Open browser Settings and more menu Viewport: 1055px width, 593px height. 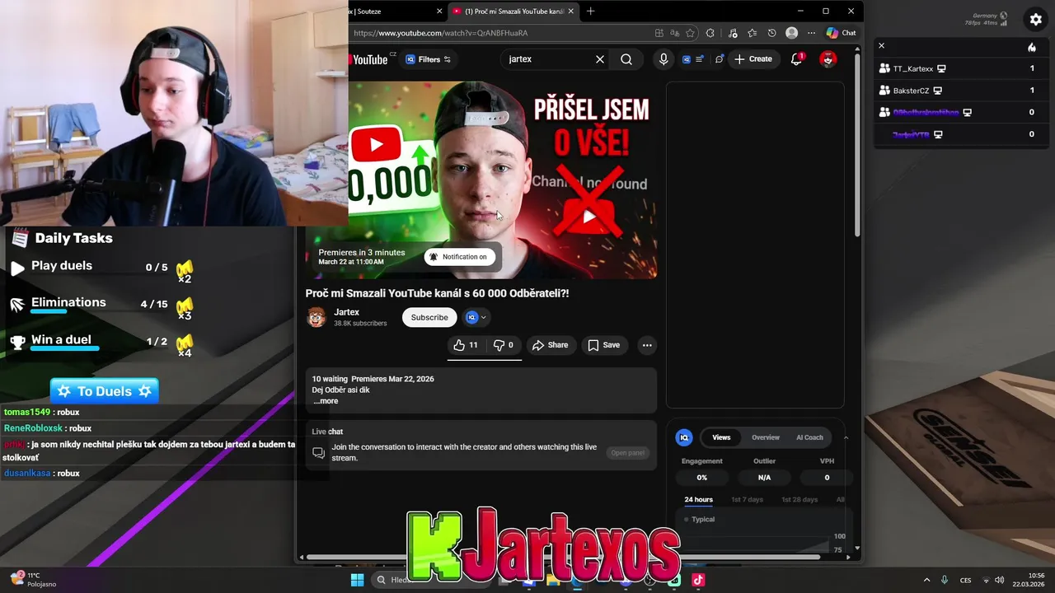(x=811, y=33)
